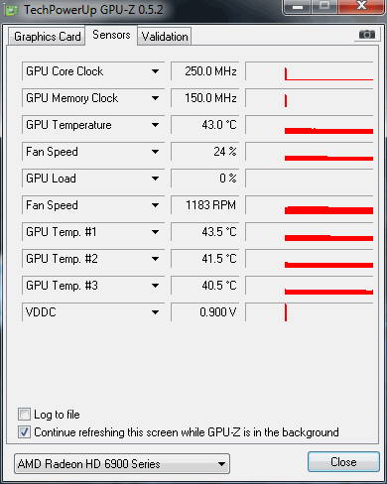Expand the GPU Memory Clock dropdown arrow
This screenshot has width=387, height=484.
(155, 98)
